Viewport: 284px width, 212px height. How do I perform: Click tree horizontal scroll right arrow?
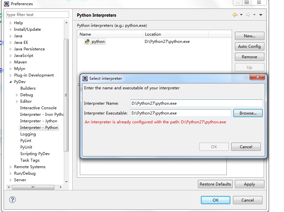tap(61, 187)
